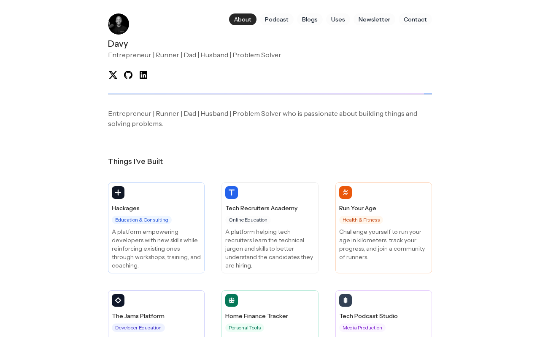
Task: Open the X (Twitter) profile icon
Action: pyautogui.click(x=113, y=75)
